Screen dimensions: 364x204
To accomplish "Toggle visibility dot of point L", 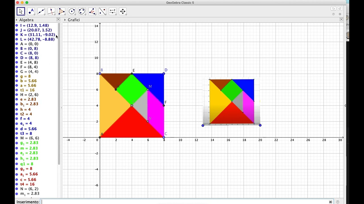I will [17, 39].
